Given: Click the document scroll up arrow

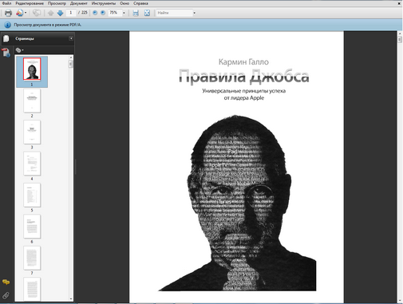Looking at the screenshot, I should point(400,34).
